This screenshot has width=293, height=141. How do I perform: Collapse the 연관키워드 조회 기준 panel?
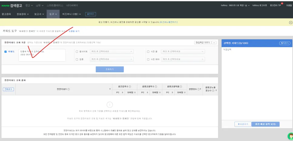214,43
